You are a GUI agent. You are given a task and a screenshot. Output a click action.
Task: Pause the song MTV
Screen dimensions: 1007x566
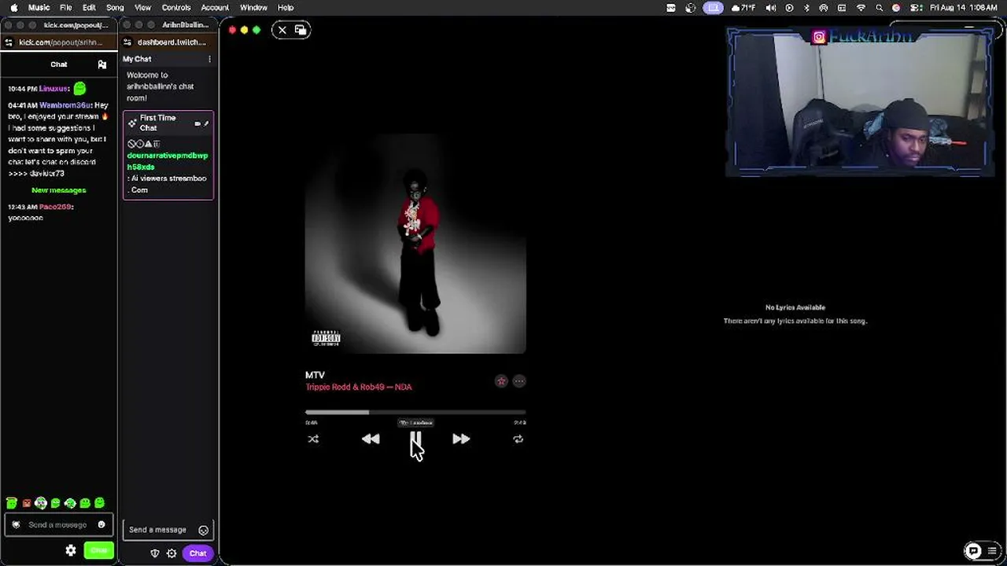coord(415,439)
